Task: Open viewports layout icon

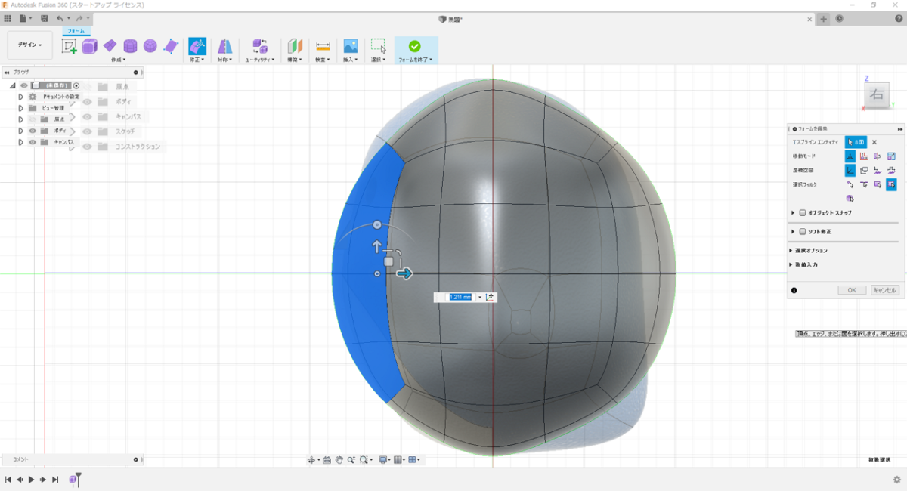Action: pyautogui.click(x=413, y=459)
